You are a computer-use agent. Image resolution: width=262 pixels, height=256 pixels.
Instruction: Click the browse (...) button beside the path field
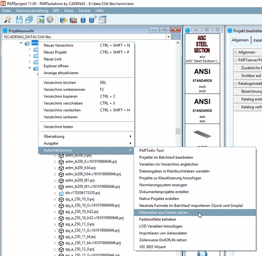pos(176,37)
